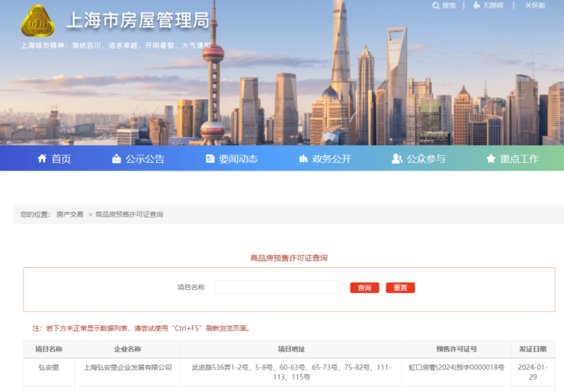Click the icon beside 公示公告
564x392 pixels.
point(117,158)
